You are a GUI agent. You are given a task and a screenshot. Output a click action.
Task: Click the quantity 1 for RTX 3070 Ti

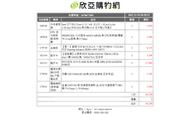point(132,63)
